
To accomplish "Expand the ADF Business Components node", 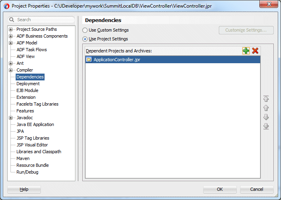I will point(11,36).
